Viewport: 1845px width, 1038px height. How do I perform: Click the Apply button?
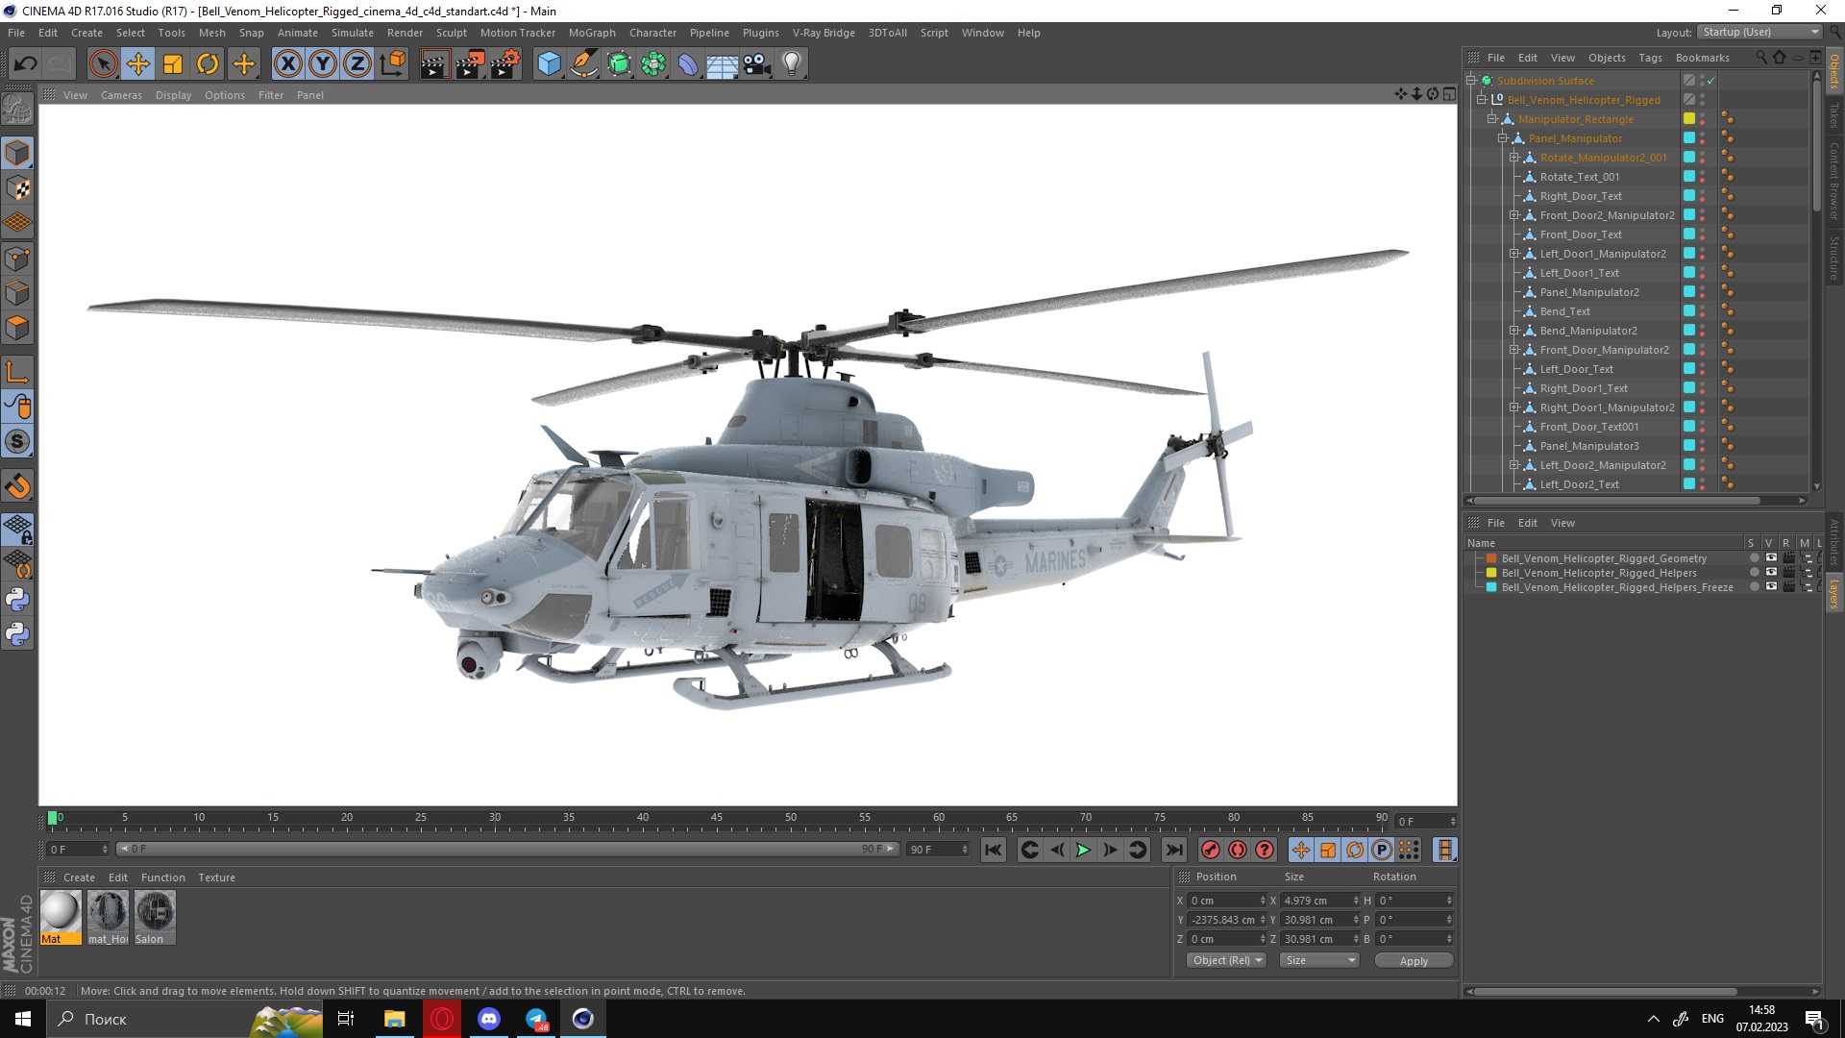[1414, 960]
